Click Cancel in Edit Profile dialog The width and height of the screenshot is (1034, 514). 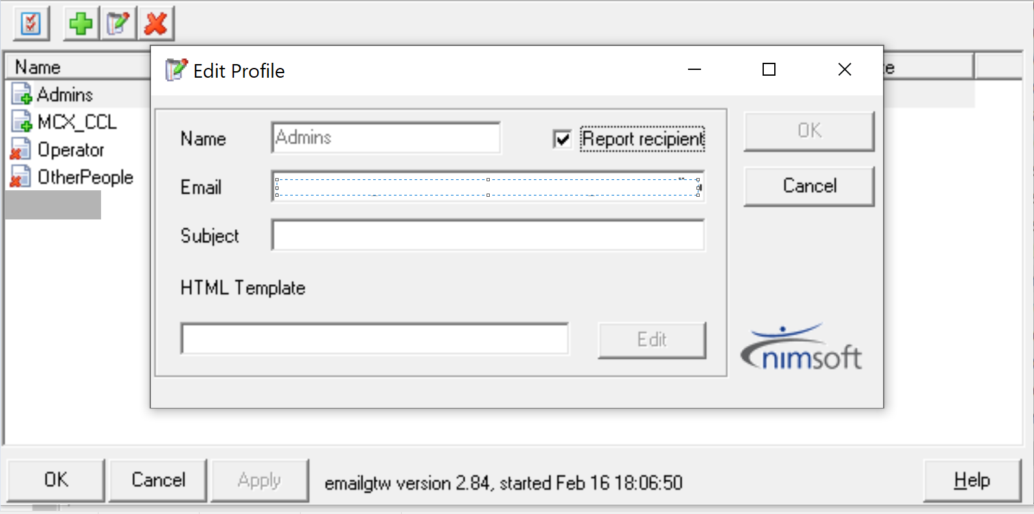809,186
